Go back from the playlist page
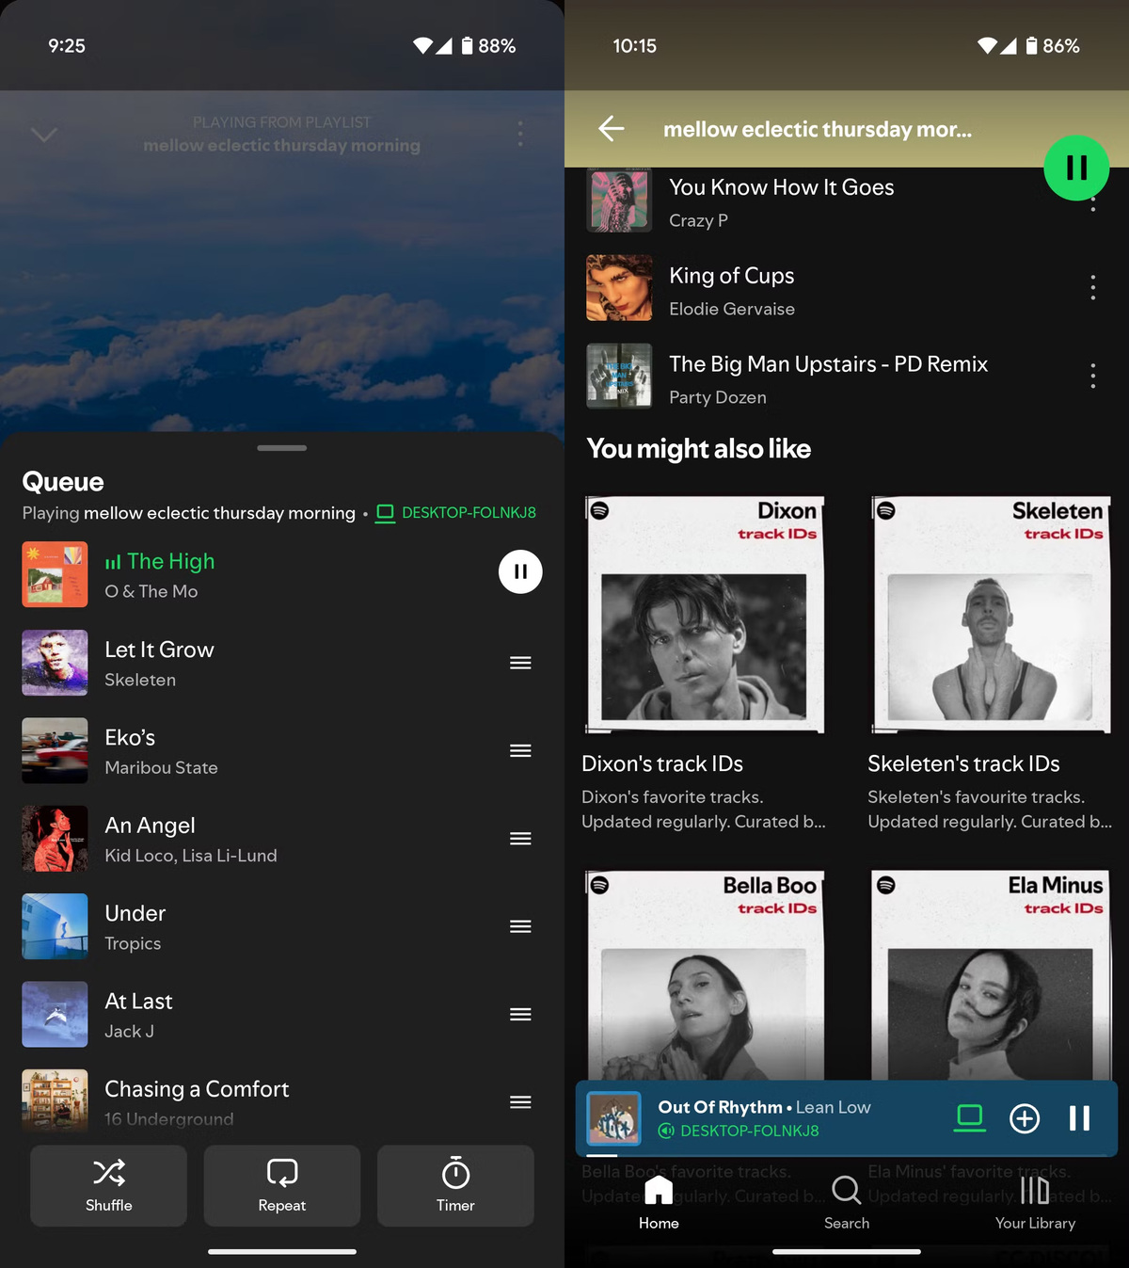Screen dimensions: 1129x1268 [612, 129]
